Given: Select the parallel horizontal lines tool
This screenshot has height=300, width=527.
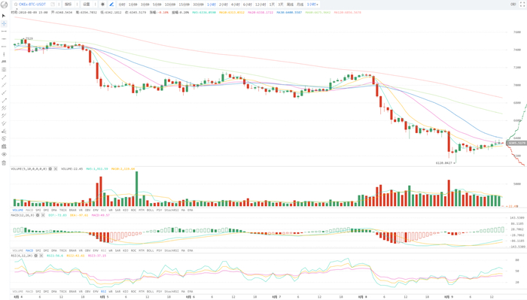Looking at the screenshot, I should pyautogui.click(x=4, y=70).
